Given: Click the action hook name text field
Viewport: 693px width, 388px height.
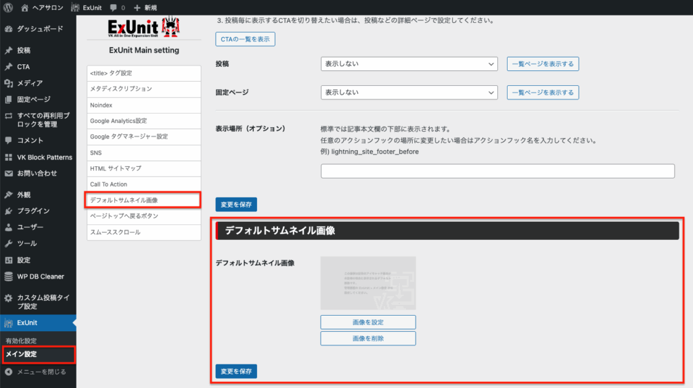Looking at the screenshot, I should (x=497, y=171).
